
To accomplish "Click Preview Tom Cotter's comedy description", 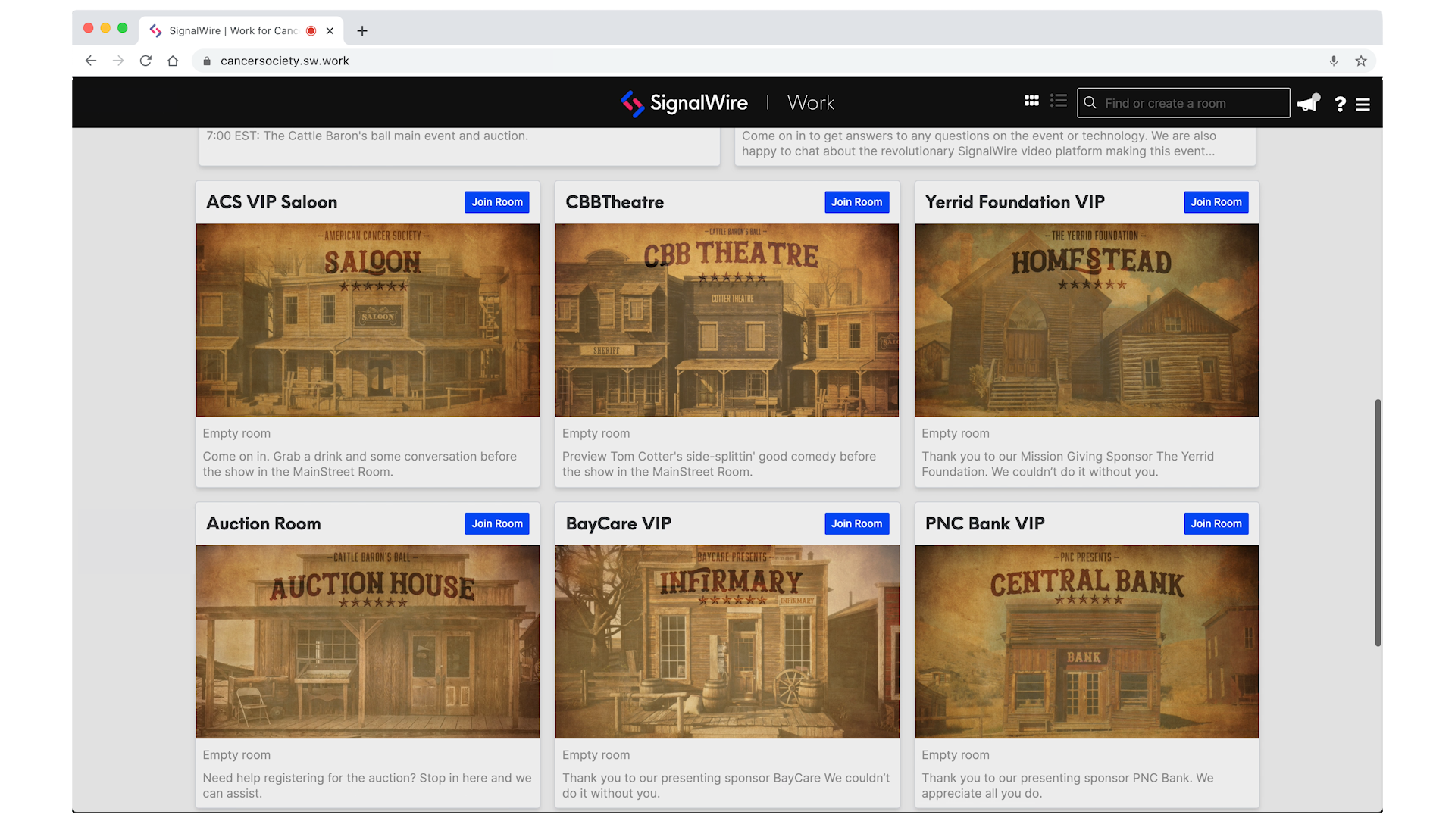I will [x=718, y=464].
